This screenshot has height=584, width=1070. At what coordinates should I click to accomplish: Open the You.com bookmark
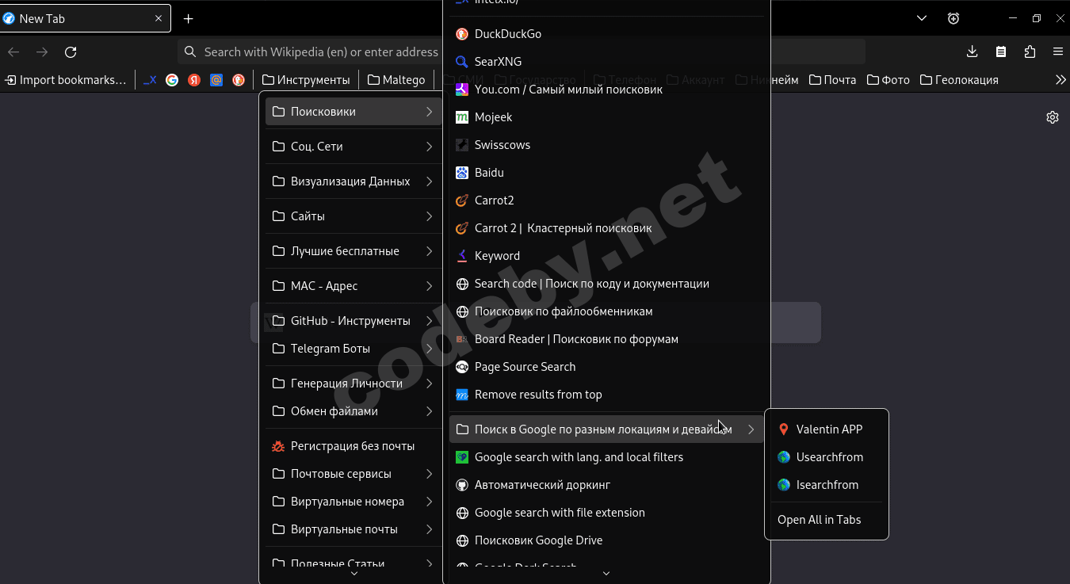606,90
